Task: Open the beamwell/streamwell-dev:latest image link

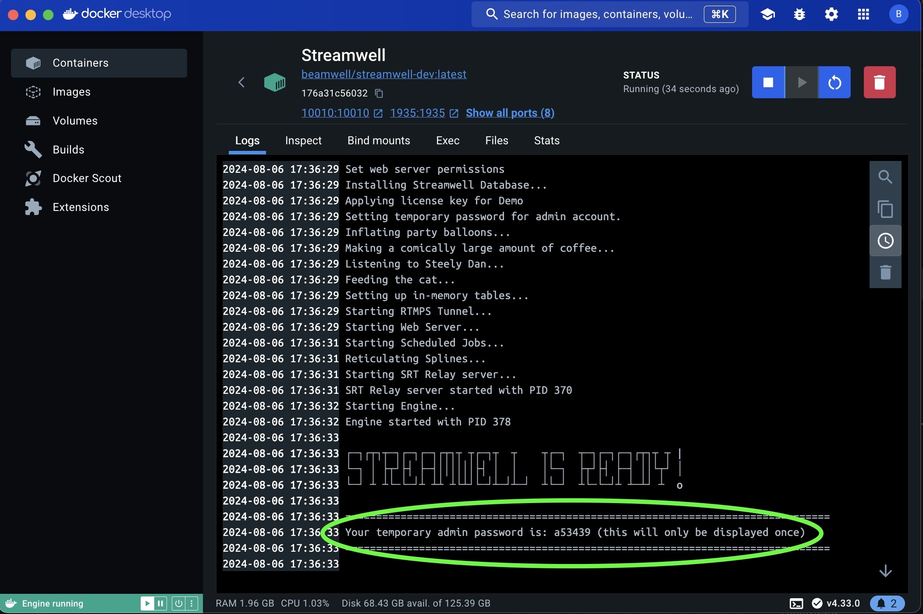Action: coord(383,75)
